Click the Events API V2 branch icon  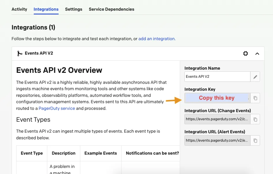pyautogui.click(x=20, y=53)
